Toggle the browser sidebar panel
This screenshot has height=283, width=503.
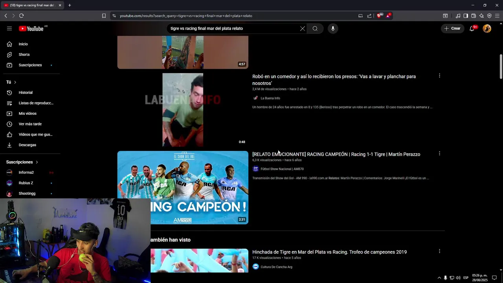tap(466, 16)
